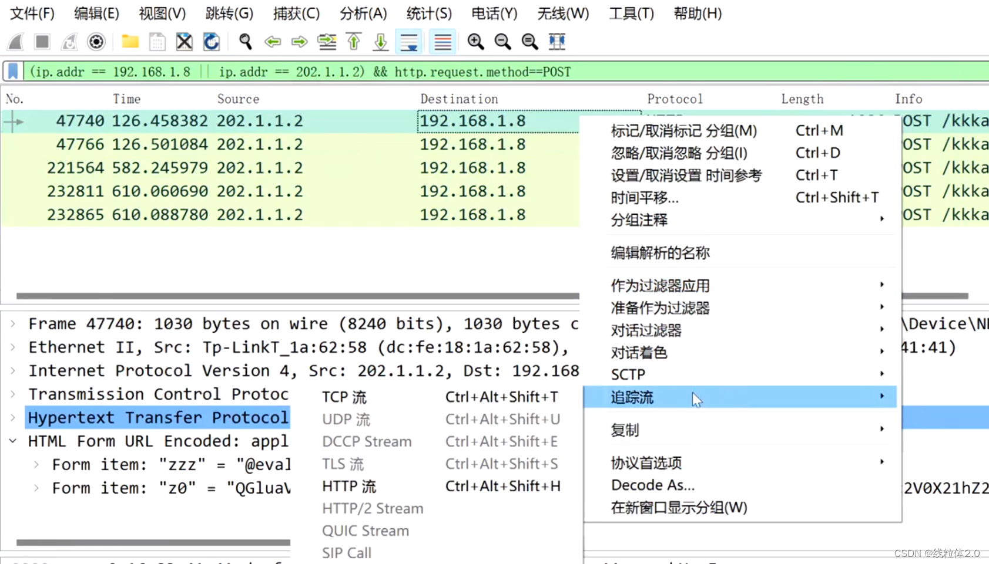The image size is (989, 564).
Task: Open the 统计(S) menu
Action: 429,13
